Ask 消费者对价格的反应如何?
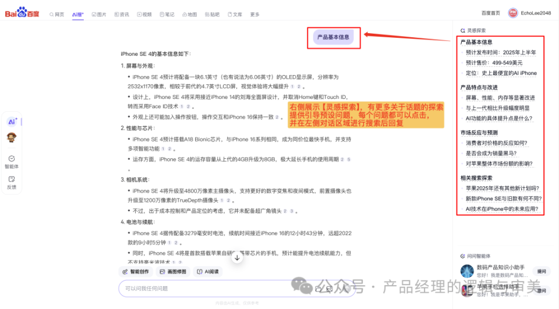559x309 pixels. click(x=496, y=143)
